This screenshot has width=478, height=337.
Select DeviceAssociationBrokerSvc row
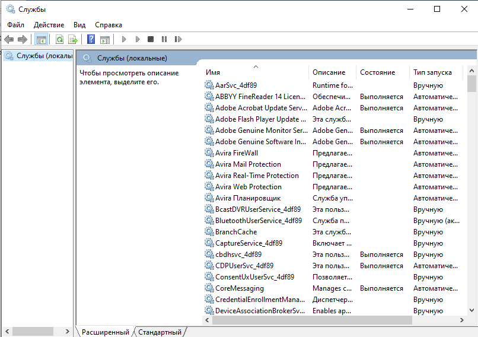[x=332, y=311]
